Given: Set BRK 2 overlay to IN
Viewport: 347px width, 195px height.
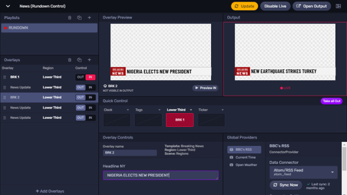Looking at the screenshot, I should [91, 97].
